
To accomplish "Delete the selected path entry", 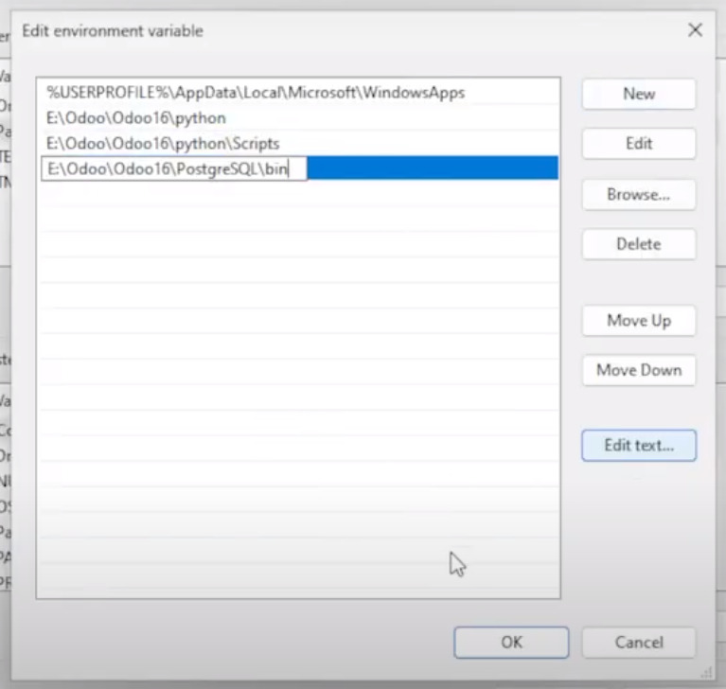I will pos(638,244).
